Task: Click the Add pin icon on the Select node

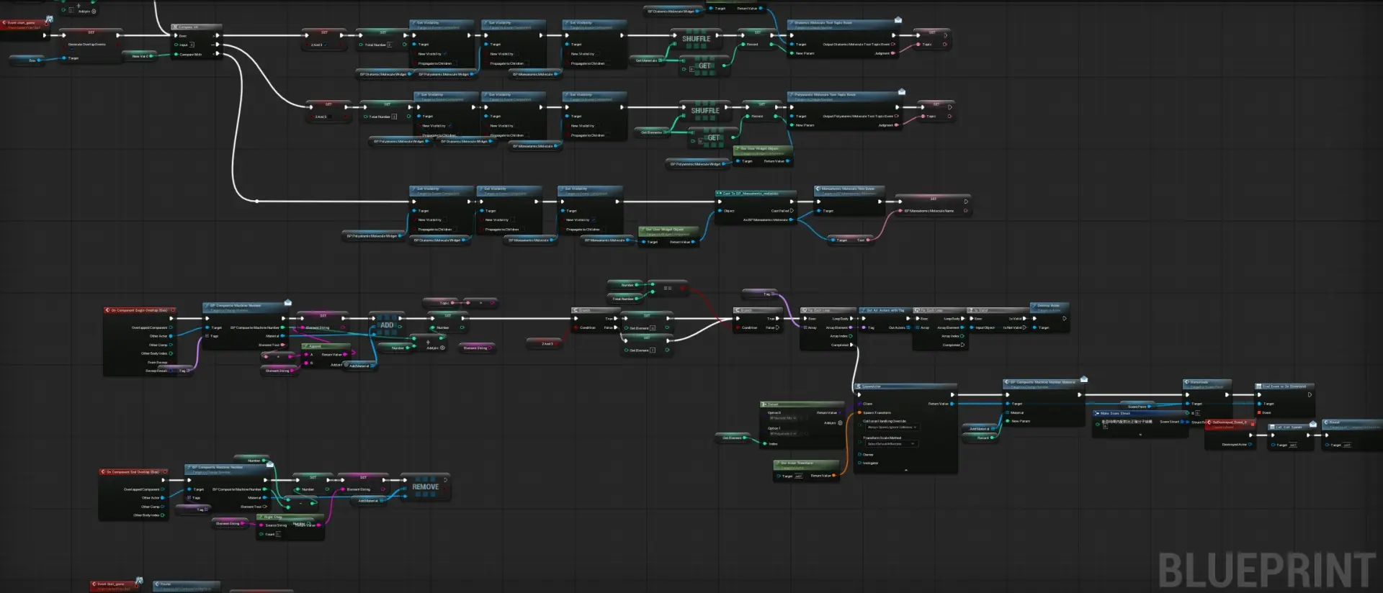Action: coord(840,423)
